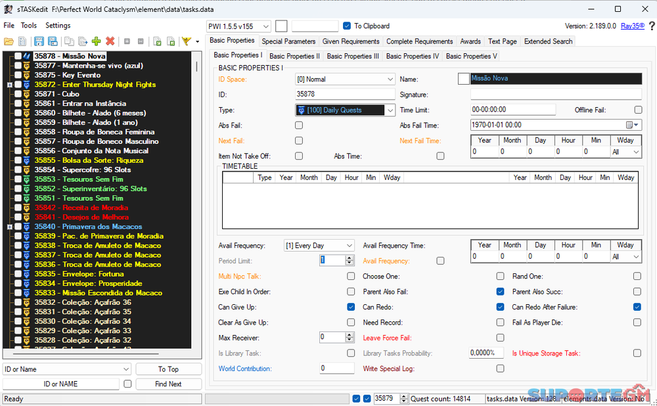Image resolution: width=657 pixels, height=406 pixels.
Task: Enable the Offline Fail checkbox
Action: (x=637, y=110)
